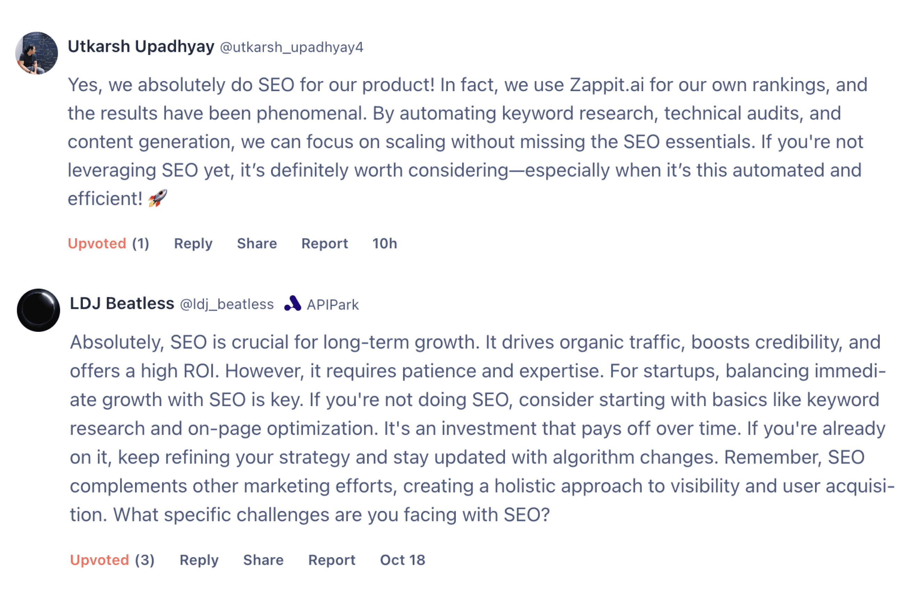Report Utkarsh Upadhyay's comment
902x601 pixels.
pyautogui.click(x=324, y=243)
